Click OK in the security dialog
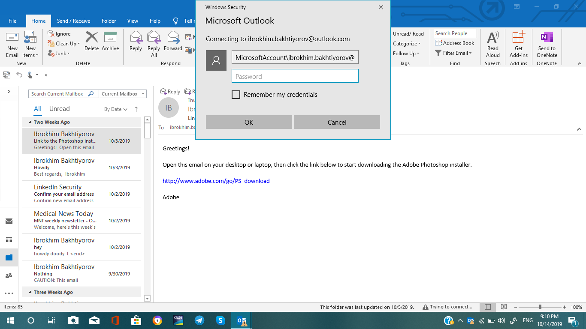Viewport: 586px width, 329px height. click(x=249, y=122)
